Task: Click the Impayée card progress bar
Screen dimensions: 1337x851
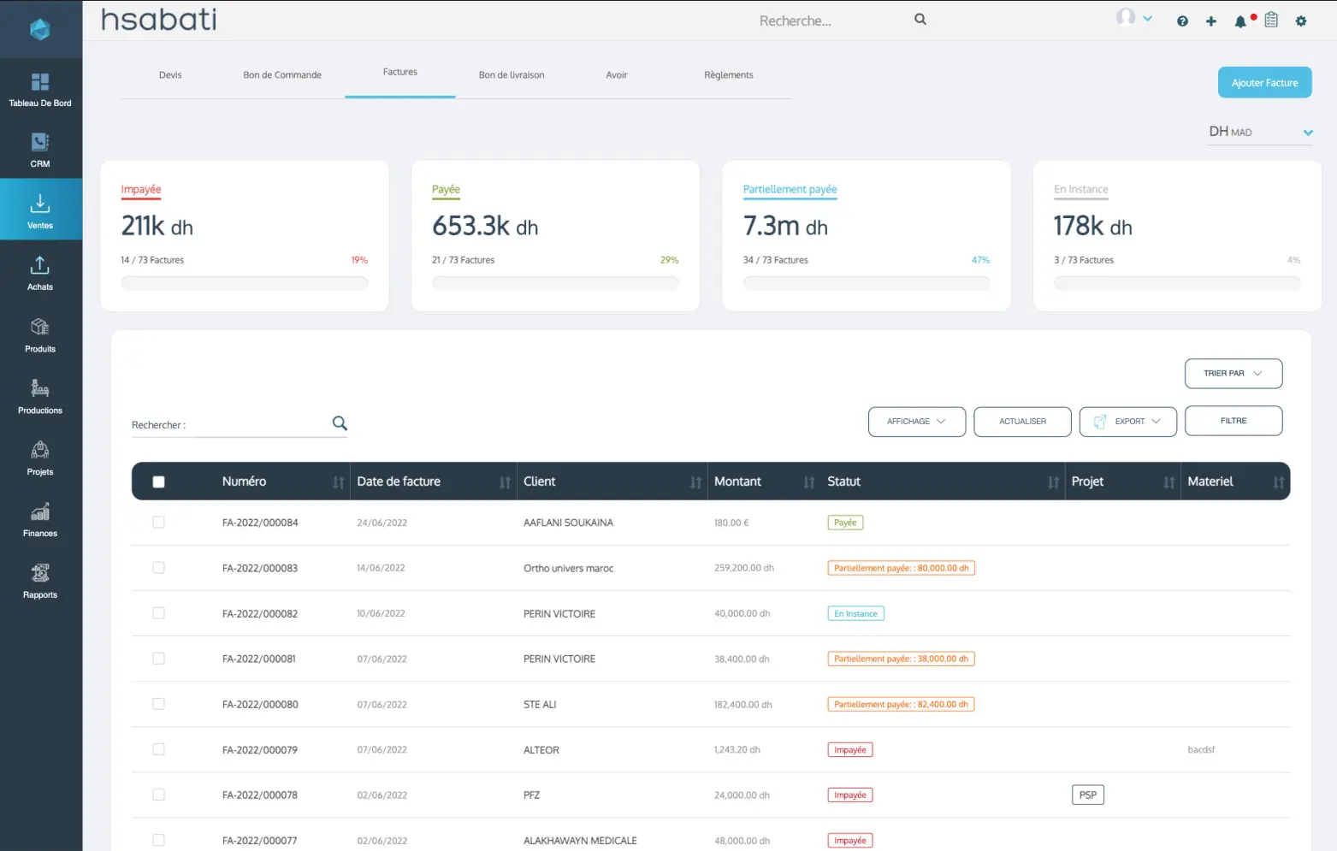Action: coord(245,283)
